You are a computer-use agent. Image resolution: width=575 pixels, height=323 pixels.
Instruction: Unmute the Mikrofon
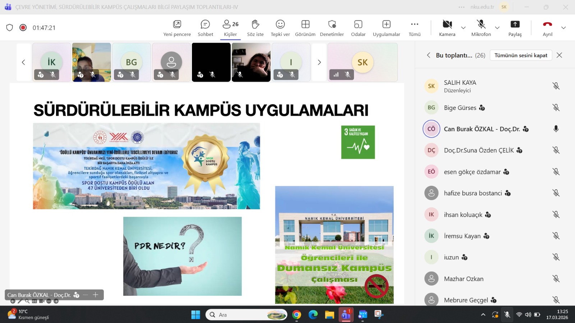click(481, 28)
